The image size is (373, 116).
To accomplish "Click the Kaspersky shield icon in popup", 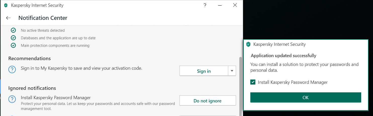I will (x=248, y=45).
